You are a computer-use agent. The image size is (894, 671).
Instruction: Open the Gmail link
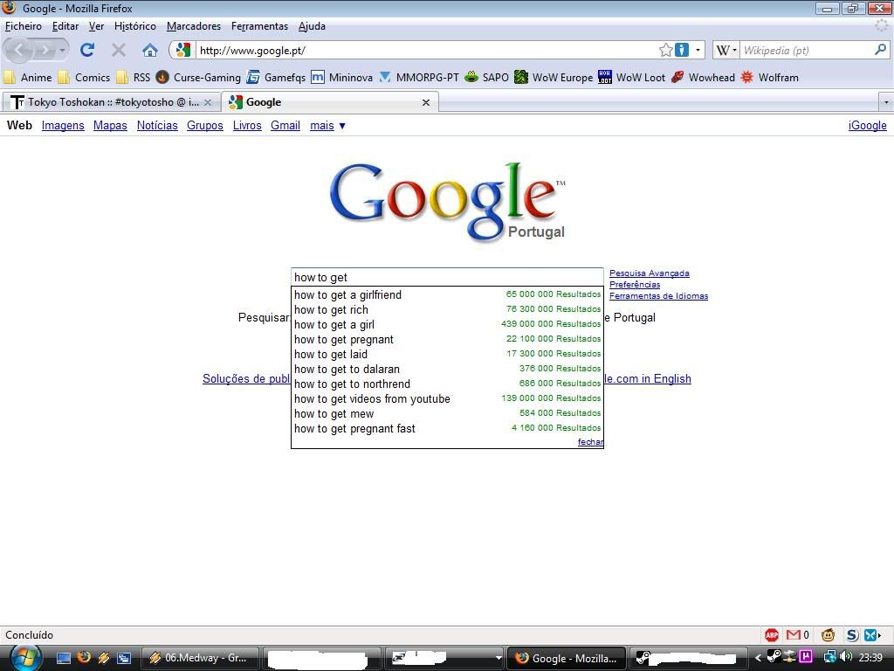(285, 126)
